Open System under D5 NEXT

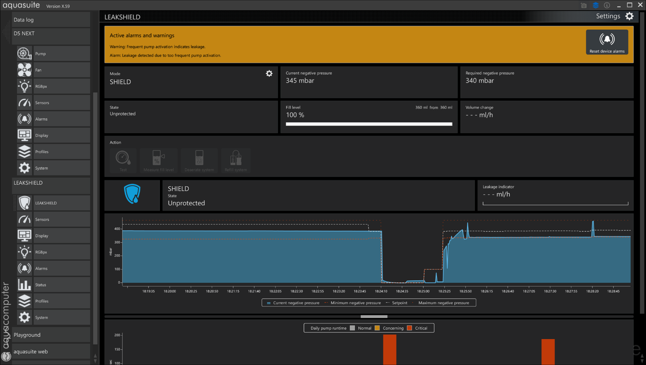(x=53, y=168)
